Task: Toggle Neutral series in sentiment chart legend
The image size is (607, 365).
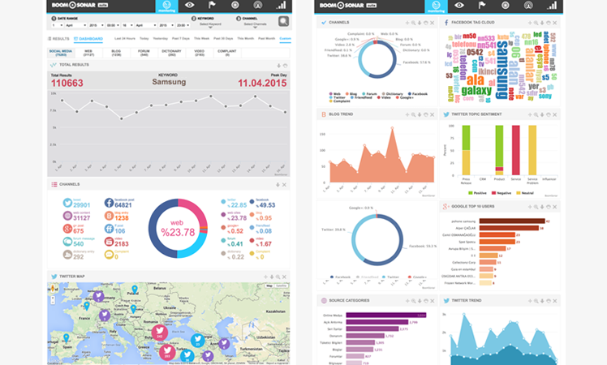Action: click(x=525, y=193)
